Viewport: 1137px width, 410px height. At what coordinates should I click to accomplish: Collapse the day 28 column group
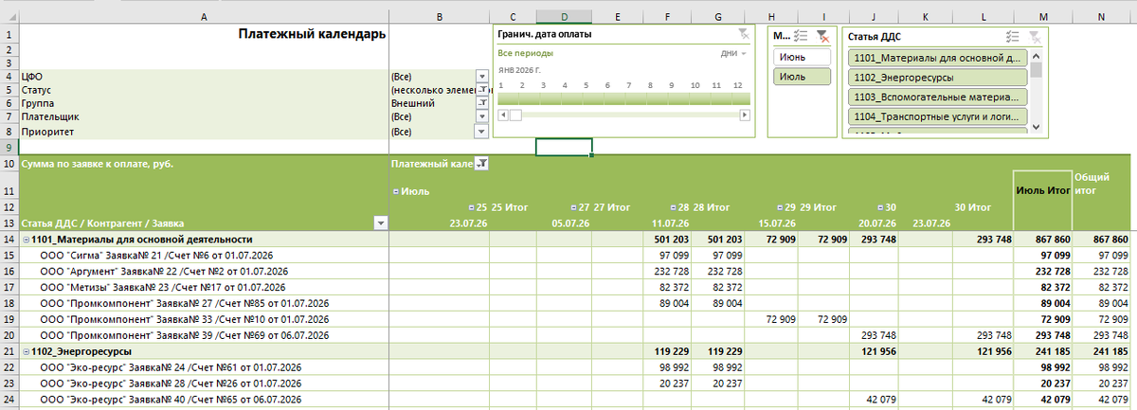pyautogui.click(x=673, y=206)
